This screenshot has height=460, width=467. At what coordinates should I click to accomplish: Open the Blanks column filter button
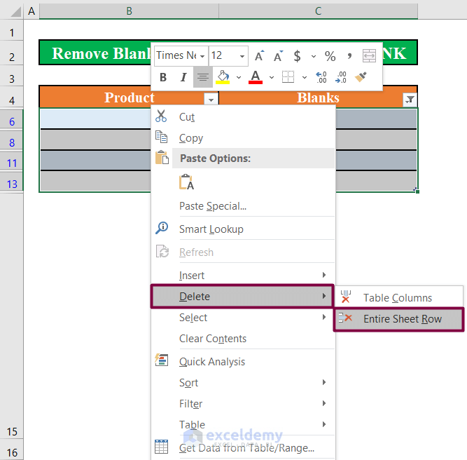[410, 100]
